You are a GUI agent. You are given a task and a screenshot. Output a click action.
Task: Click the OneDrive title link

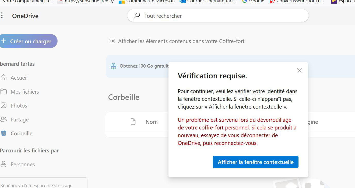coord(25,16)
